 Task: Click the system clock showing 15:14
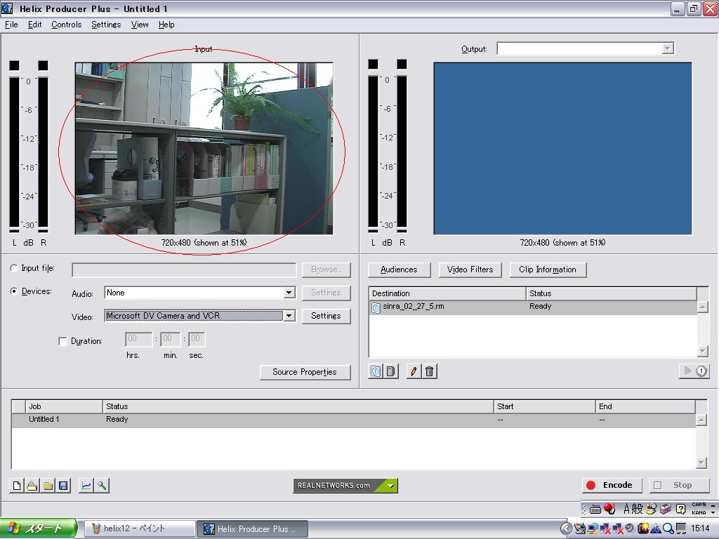700,528
